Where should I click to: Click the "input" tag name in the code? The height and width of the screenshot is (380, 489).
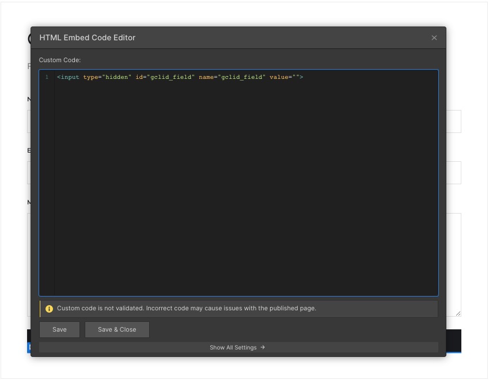coord(70,77)
